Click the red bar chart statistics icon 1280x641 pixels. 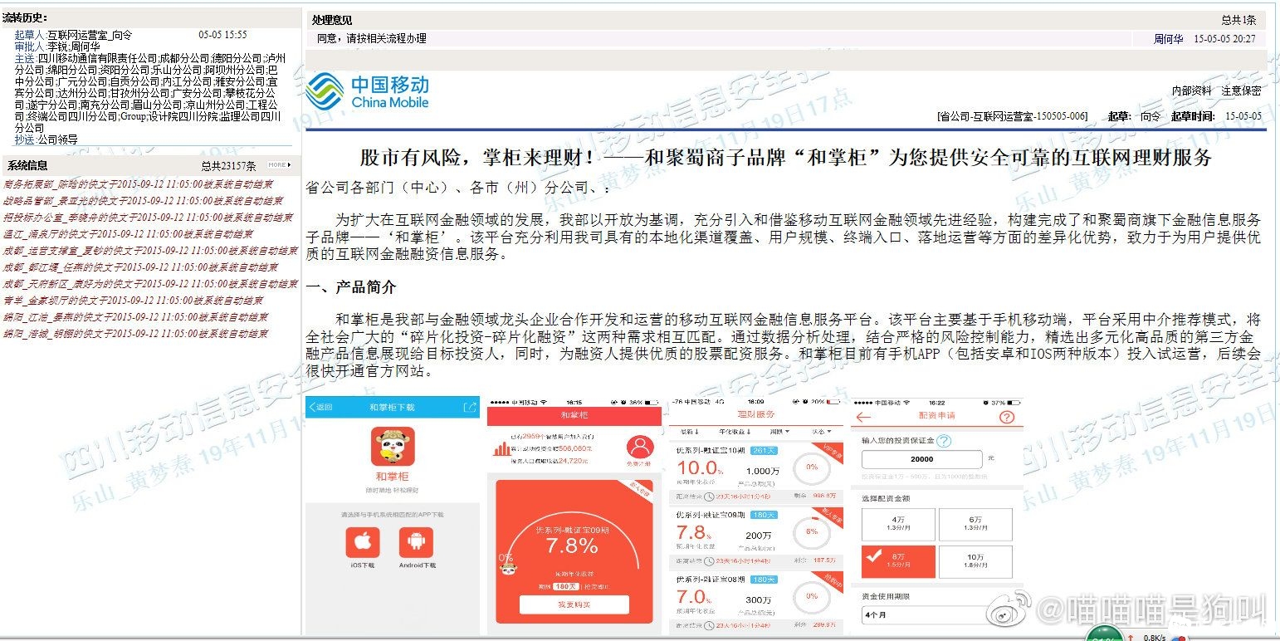point(501,449)
